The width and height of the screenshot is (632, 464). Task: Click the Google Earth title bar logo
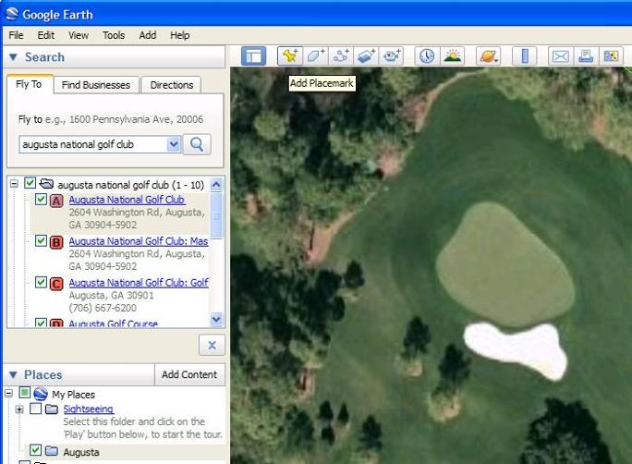(x=12, y=14)
